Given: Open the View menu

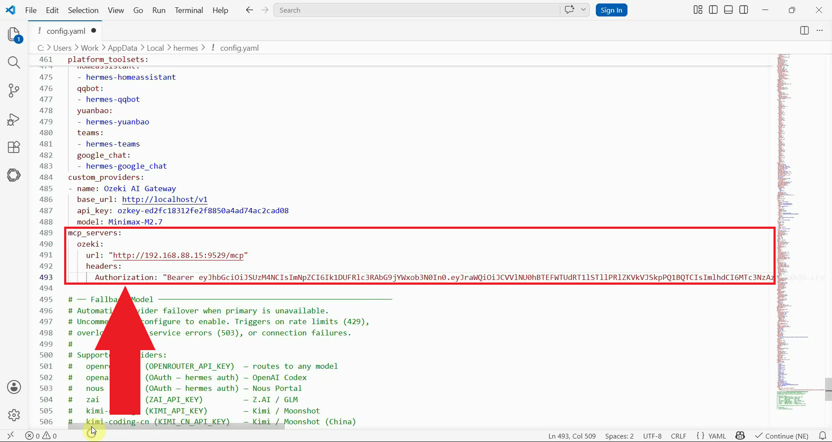Looking at the screenshot, I should point(116,10).
